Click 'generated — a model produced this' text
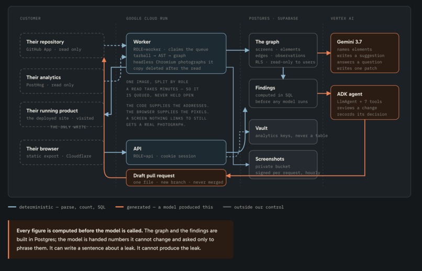 click(170, 207)
